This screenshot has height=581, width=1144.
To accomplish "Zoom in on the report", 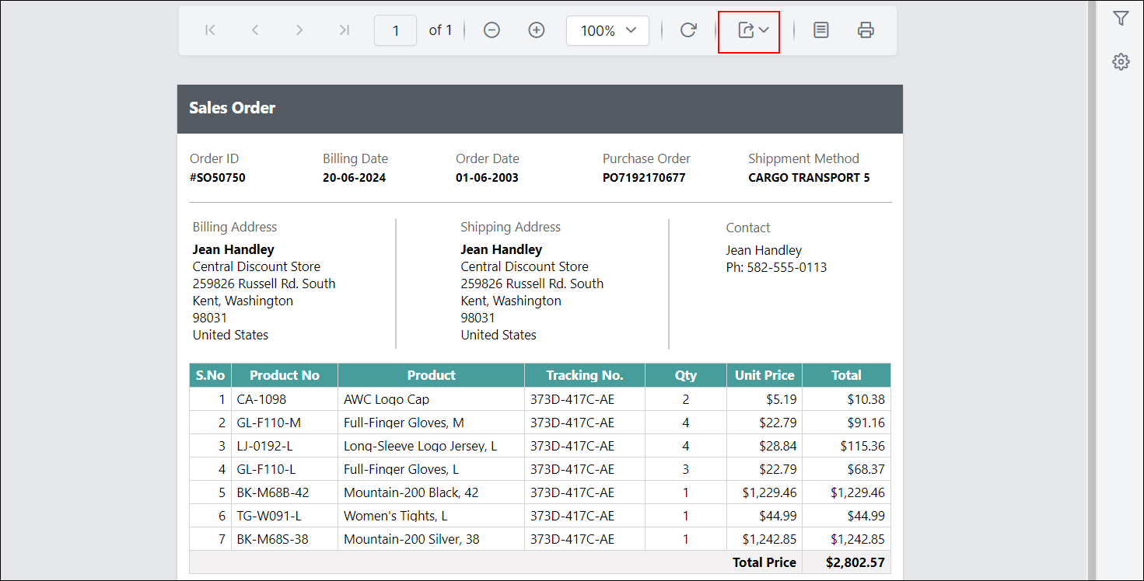I will click(536, 30).
